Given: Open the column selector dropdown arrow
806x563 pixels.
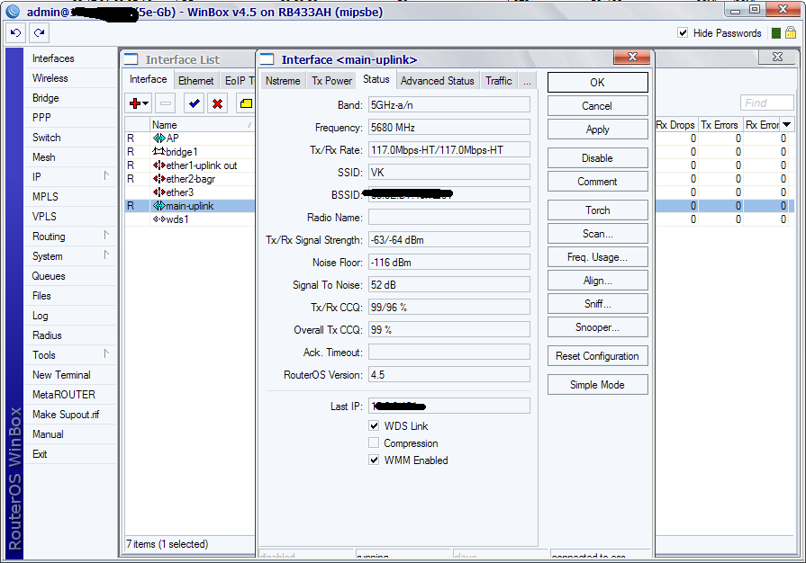Looking at the screenshot, I should click(x=787, y=125).
